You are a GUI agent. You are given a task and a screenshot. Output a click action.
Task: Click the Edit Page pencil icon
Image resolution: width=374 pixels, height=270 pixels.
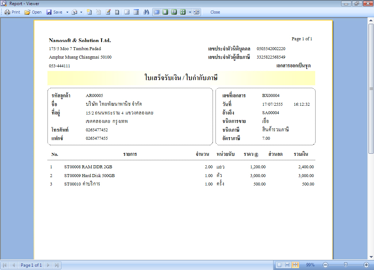pos(108,12)
